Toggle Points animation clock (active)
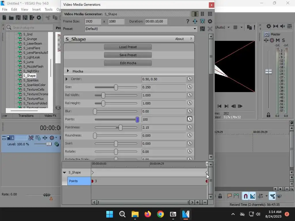 190,119
